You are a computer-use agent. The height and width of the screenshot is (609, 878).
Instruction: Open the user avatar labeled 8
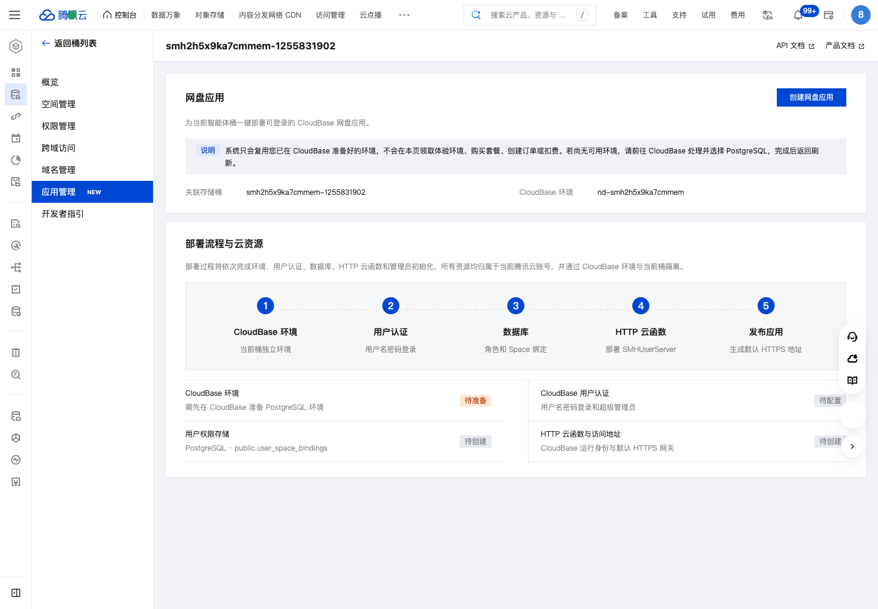coord(861,15)
